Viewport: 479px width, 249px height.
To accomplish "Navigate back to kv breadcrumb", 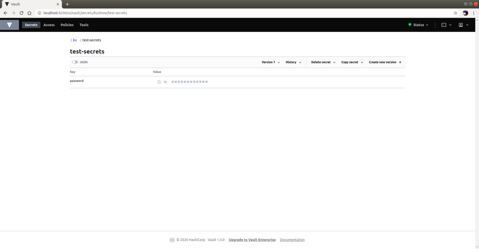I will 74,40.
